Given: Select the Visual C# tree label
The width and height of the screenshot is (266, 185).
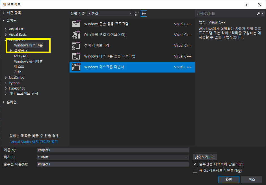Looking at the screenshot, I should (x=16, y=29).
